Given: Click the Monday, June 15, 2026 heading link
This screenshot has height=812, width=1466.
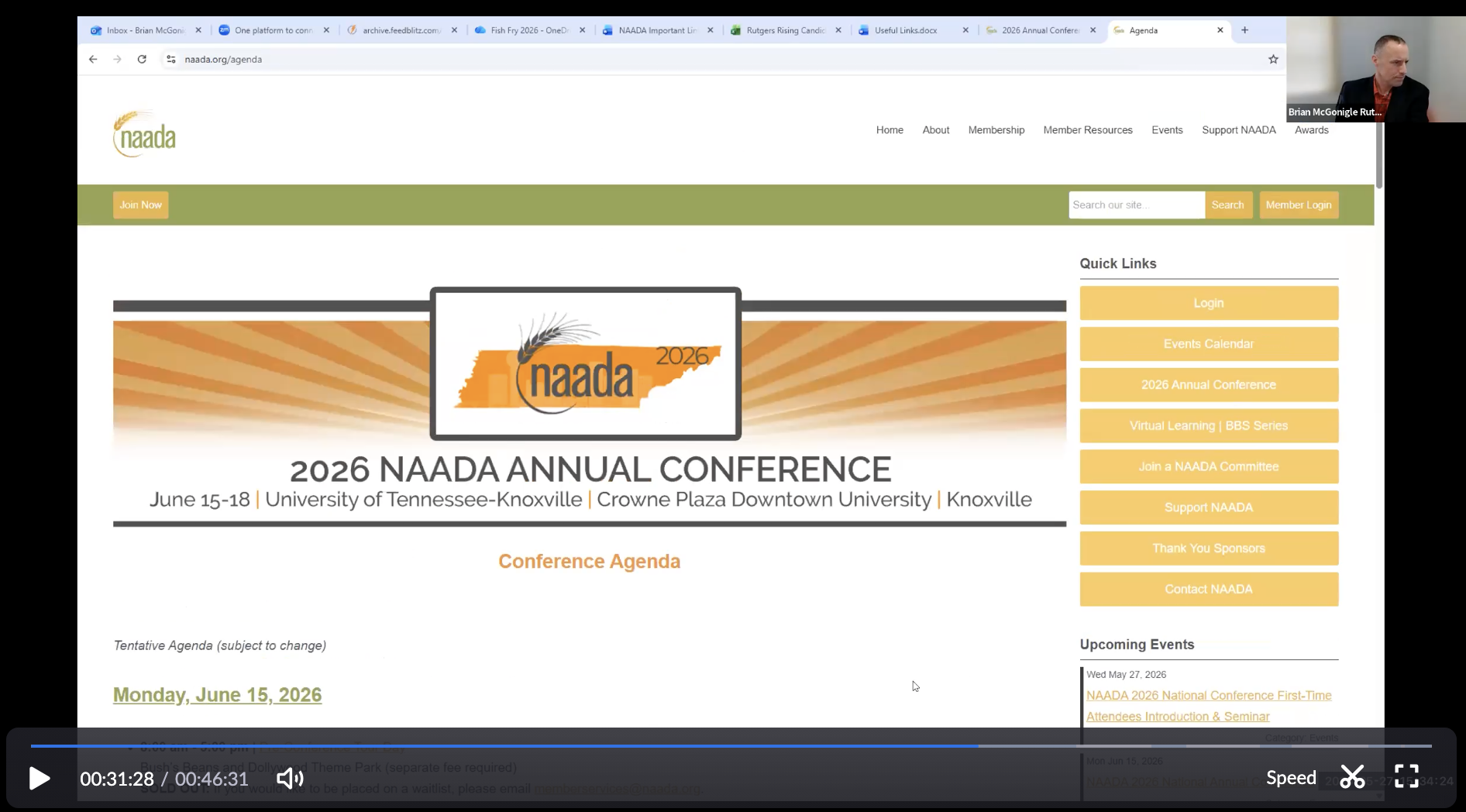Looking at the screenshot, I should click(217, 695).
